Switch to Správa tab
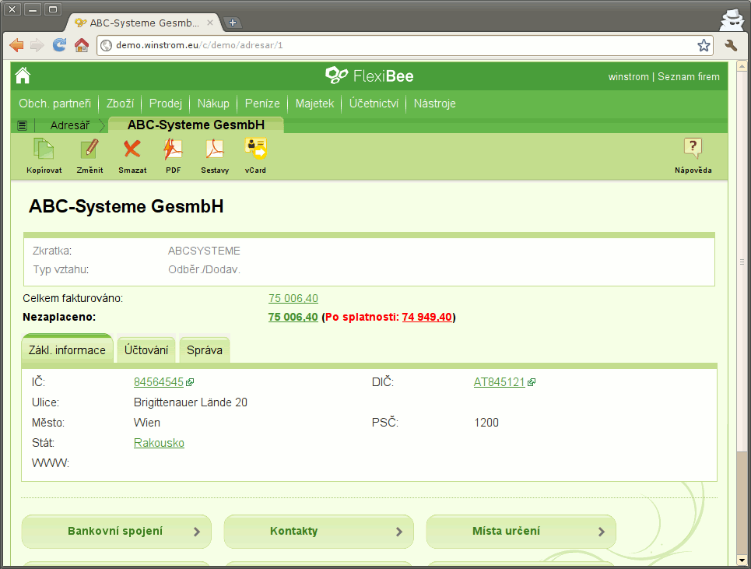This screenshot has width=751, height=569. (x=205, y=349)
